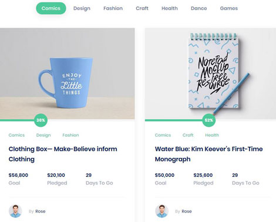This screenshot has width=276, height=222.
Task: Click the blue mug project thumbnail
Action: 68,73
